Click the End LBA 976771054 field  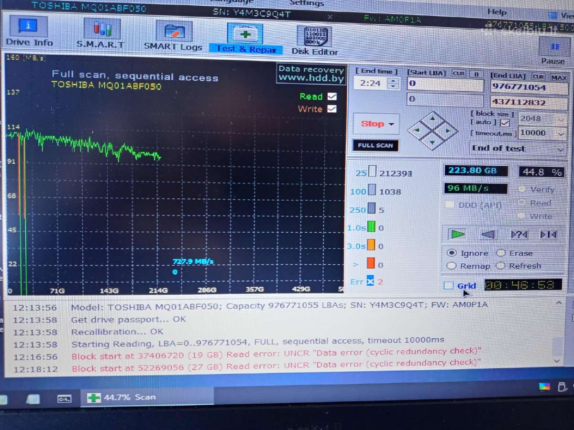point(529,87)
